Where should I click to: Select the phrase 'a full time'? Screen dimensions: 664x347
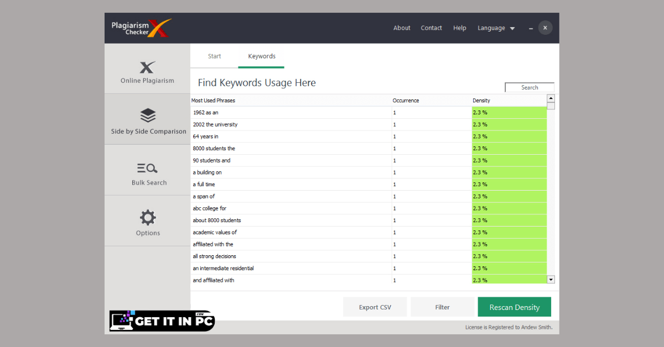point(204,185)
